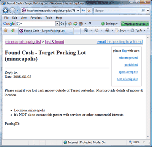Click the Internet zone globe icon in status bar
This screenshot has height=147, width=152.
click(65, 142)
